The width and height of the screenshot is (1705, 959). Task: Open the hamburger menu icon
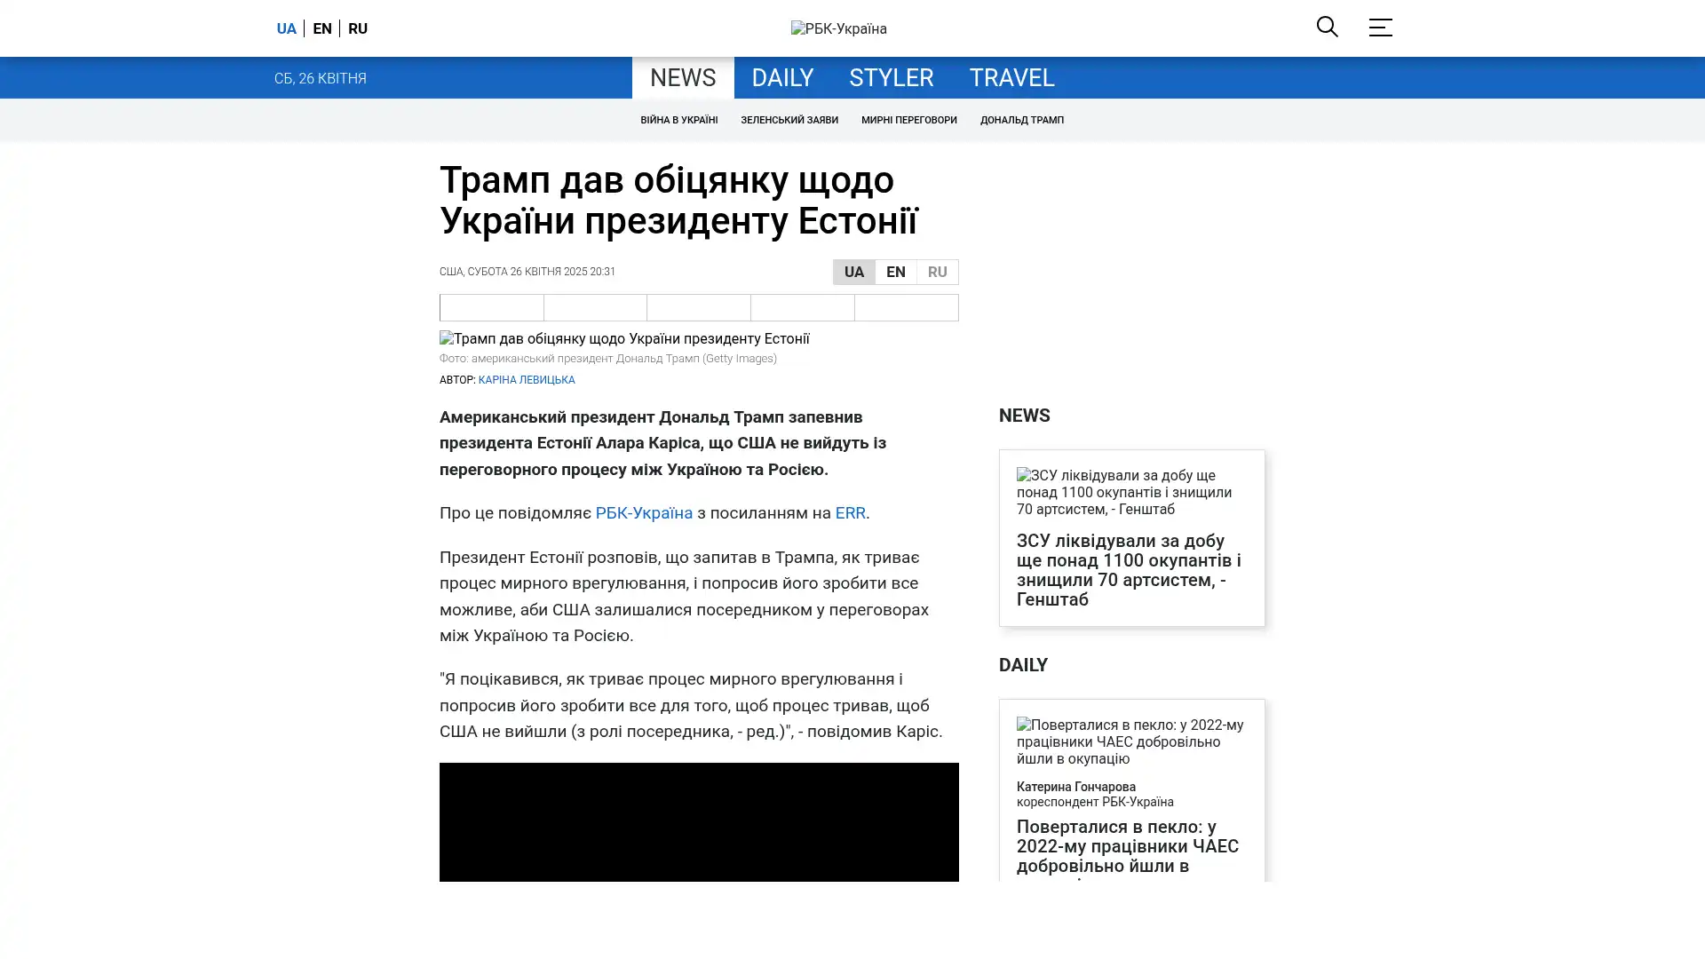pyautogui.click(x=1379, y=28)
